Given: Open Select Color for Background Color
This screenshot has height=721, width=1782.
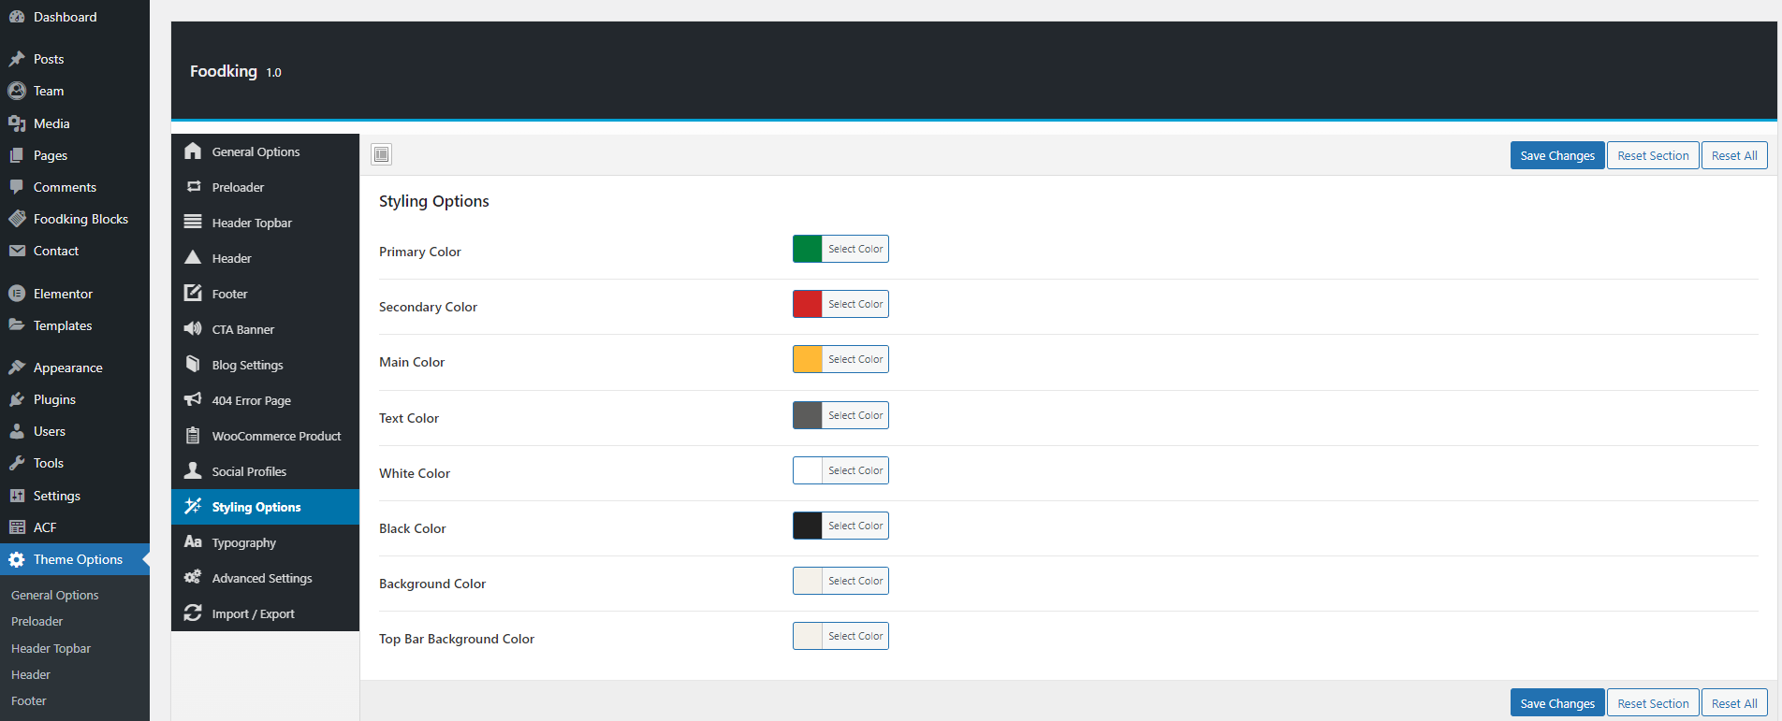Looking at the screenshot, I should (854, 582).
